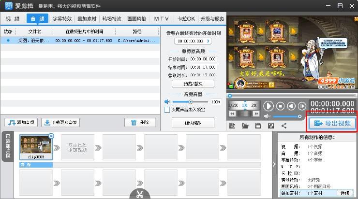
Task: Select the audio file row in list
Action: tap(80, 41)
